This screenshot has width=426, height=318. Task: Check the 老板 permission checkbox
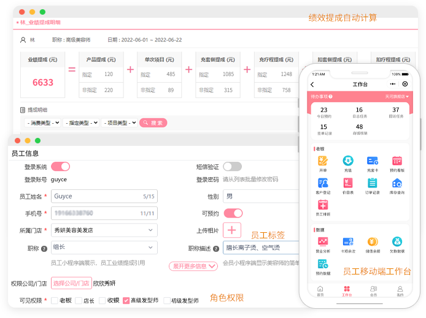click(x=55, y=300)
